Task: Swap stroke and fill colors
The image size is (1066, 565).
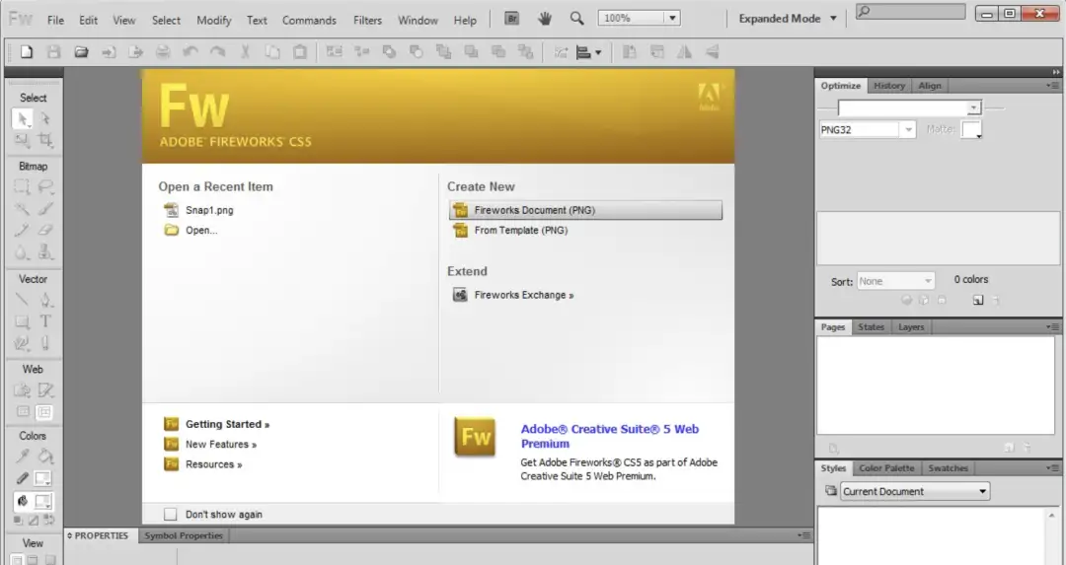Action: [49, 521]
